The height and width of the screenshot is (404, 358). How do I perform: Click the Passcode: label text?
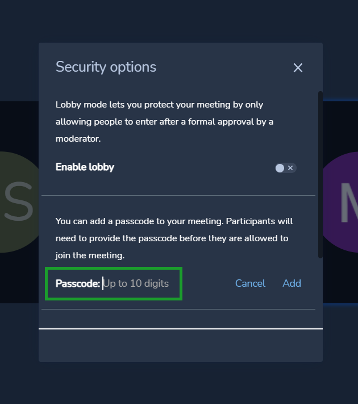(x=78, y=283)
